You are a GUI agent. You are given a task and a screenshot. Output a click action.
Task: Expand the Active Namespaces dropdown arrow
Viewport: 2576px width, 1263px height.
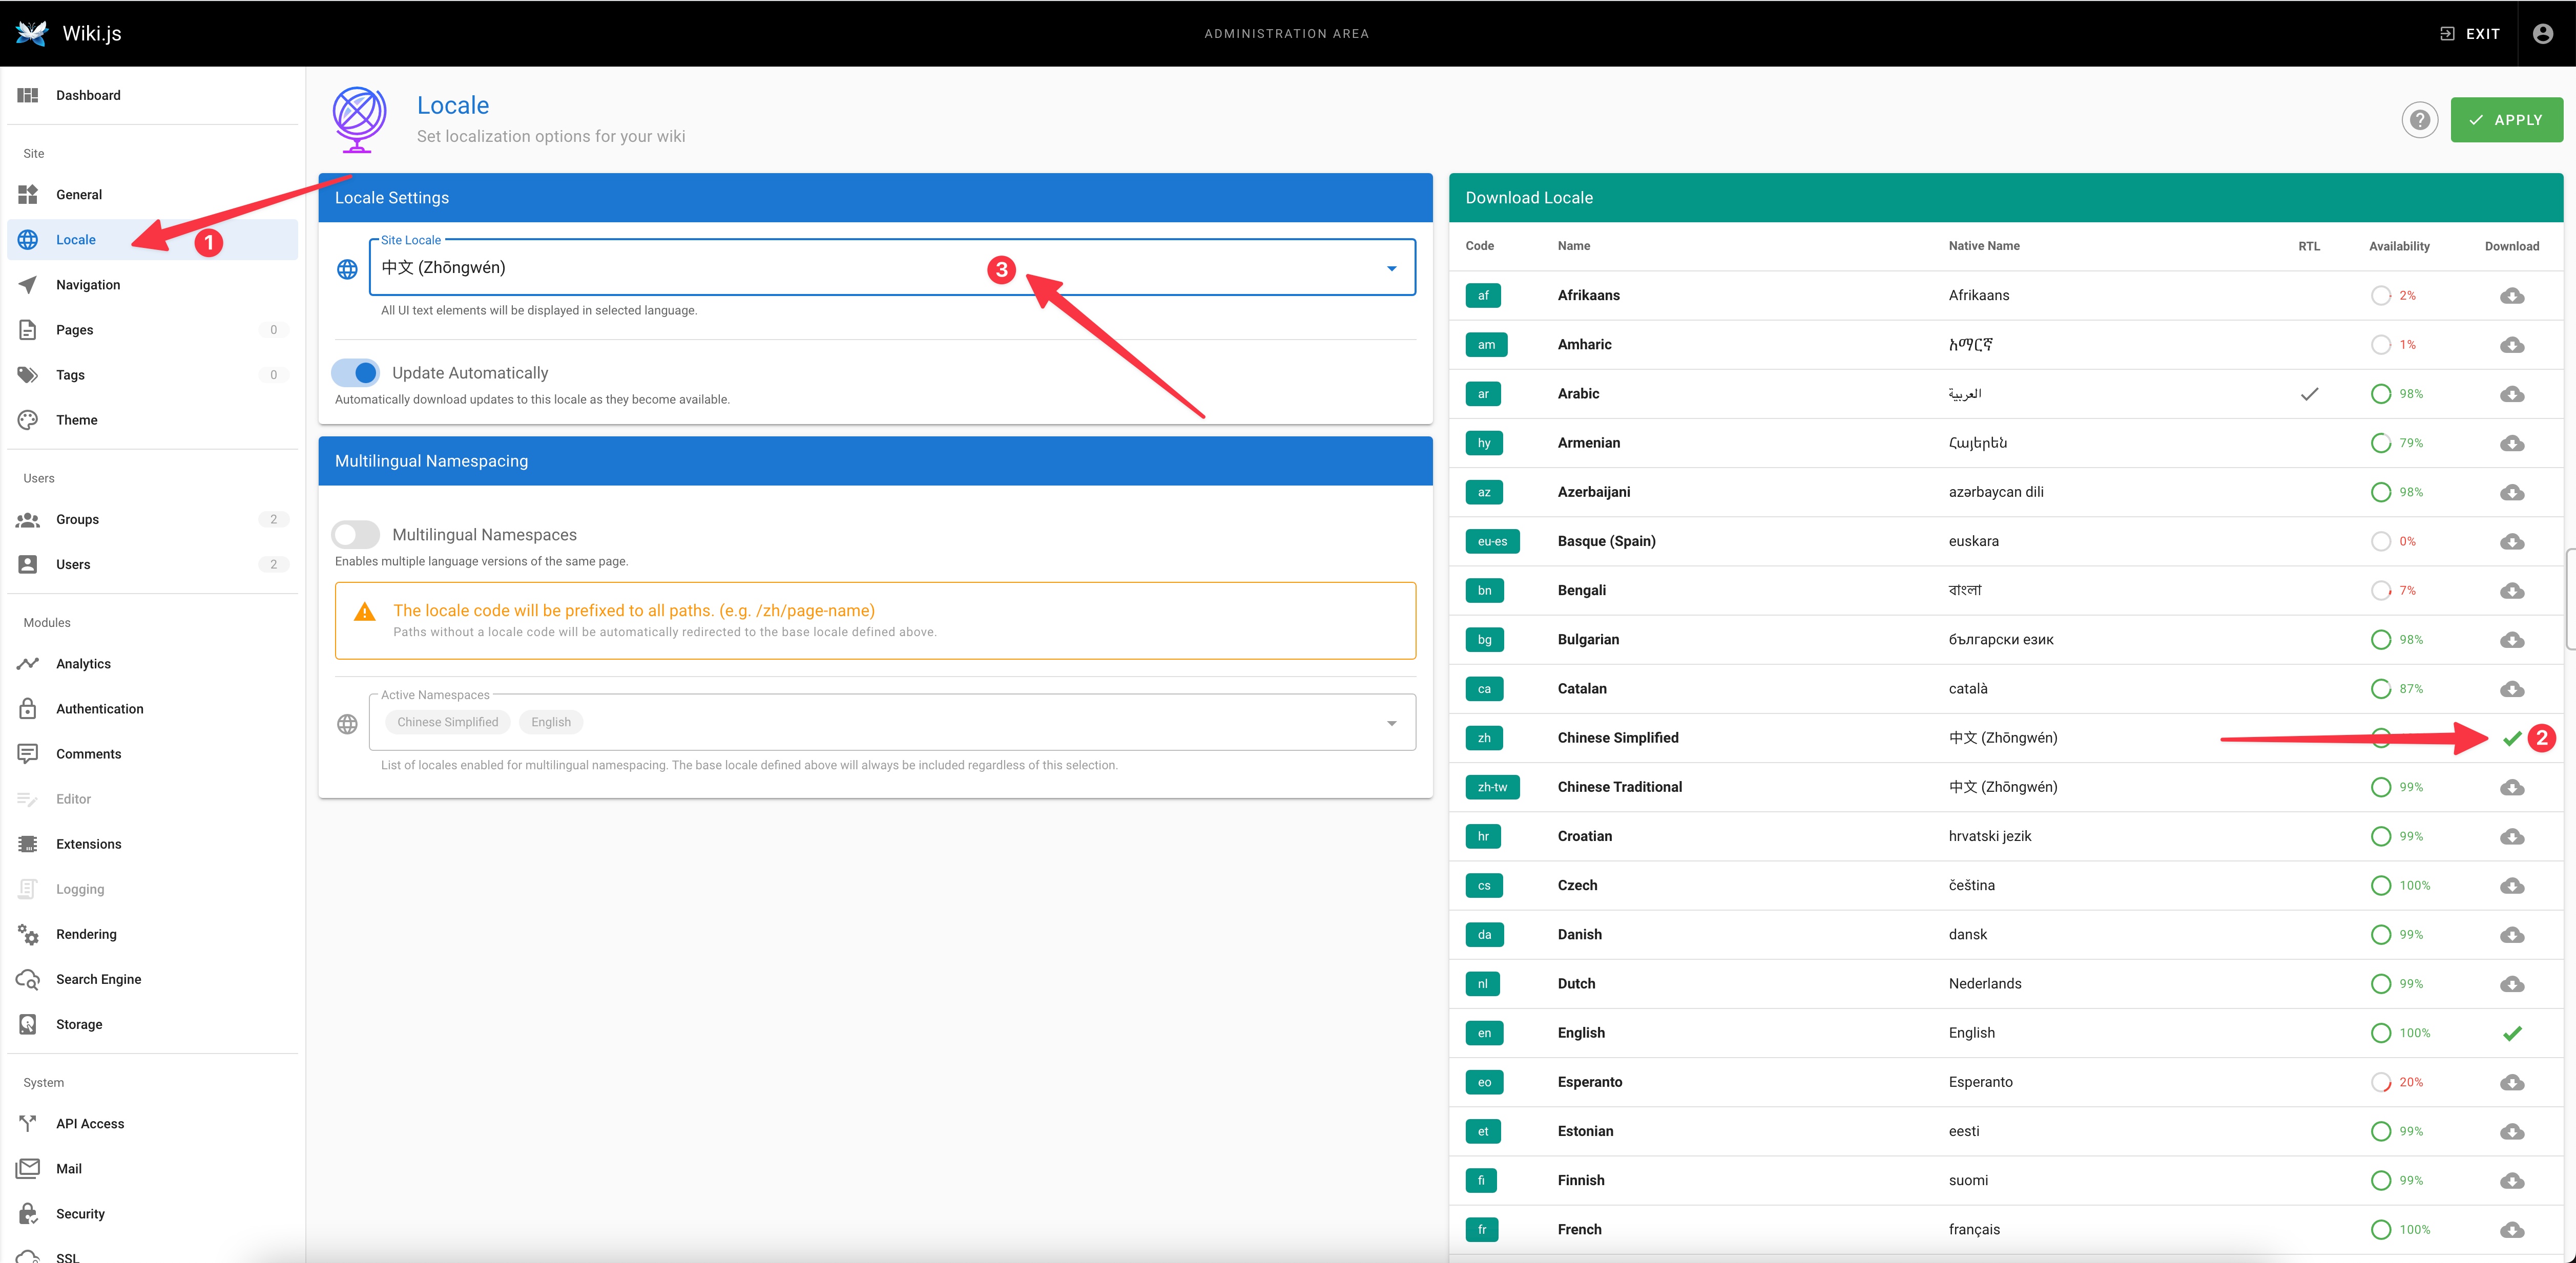pyautogui.click(x=1391, y=723)
